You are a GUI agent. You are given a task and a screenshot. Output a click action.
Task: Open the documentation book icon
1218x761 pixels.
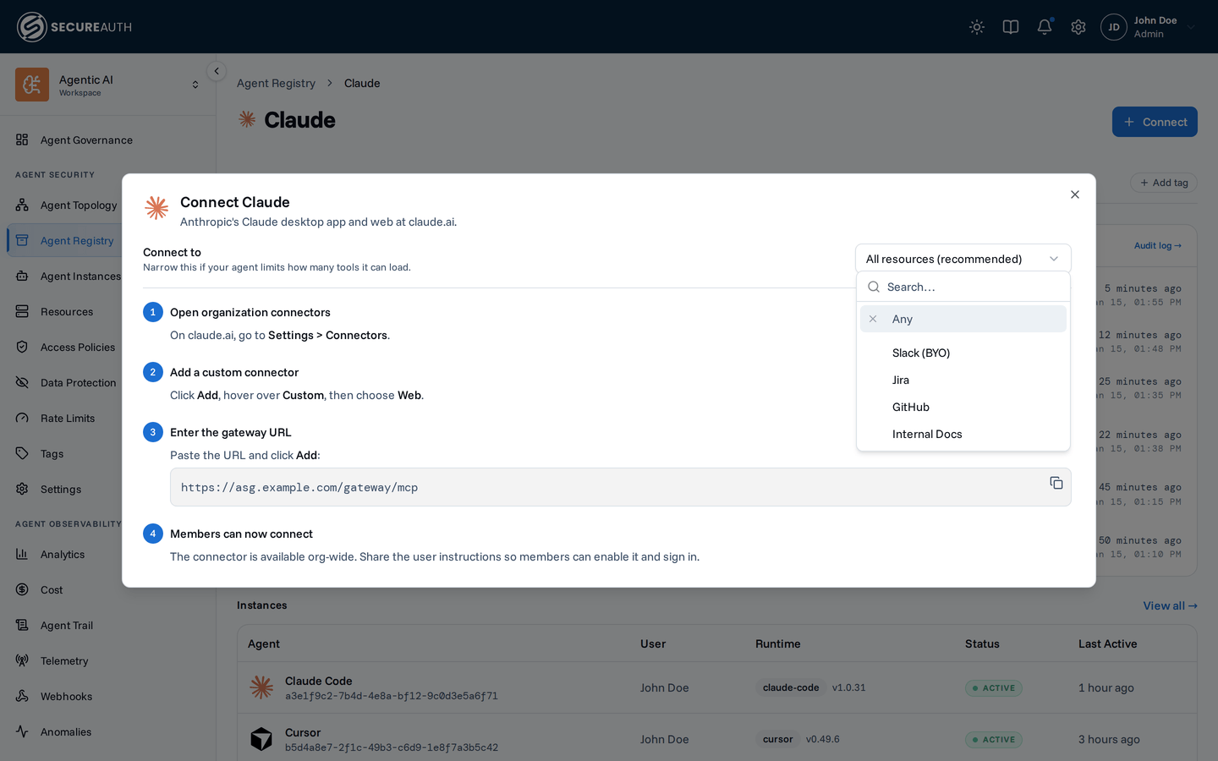pyautogui.click(x=1011, y=27)
